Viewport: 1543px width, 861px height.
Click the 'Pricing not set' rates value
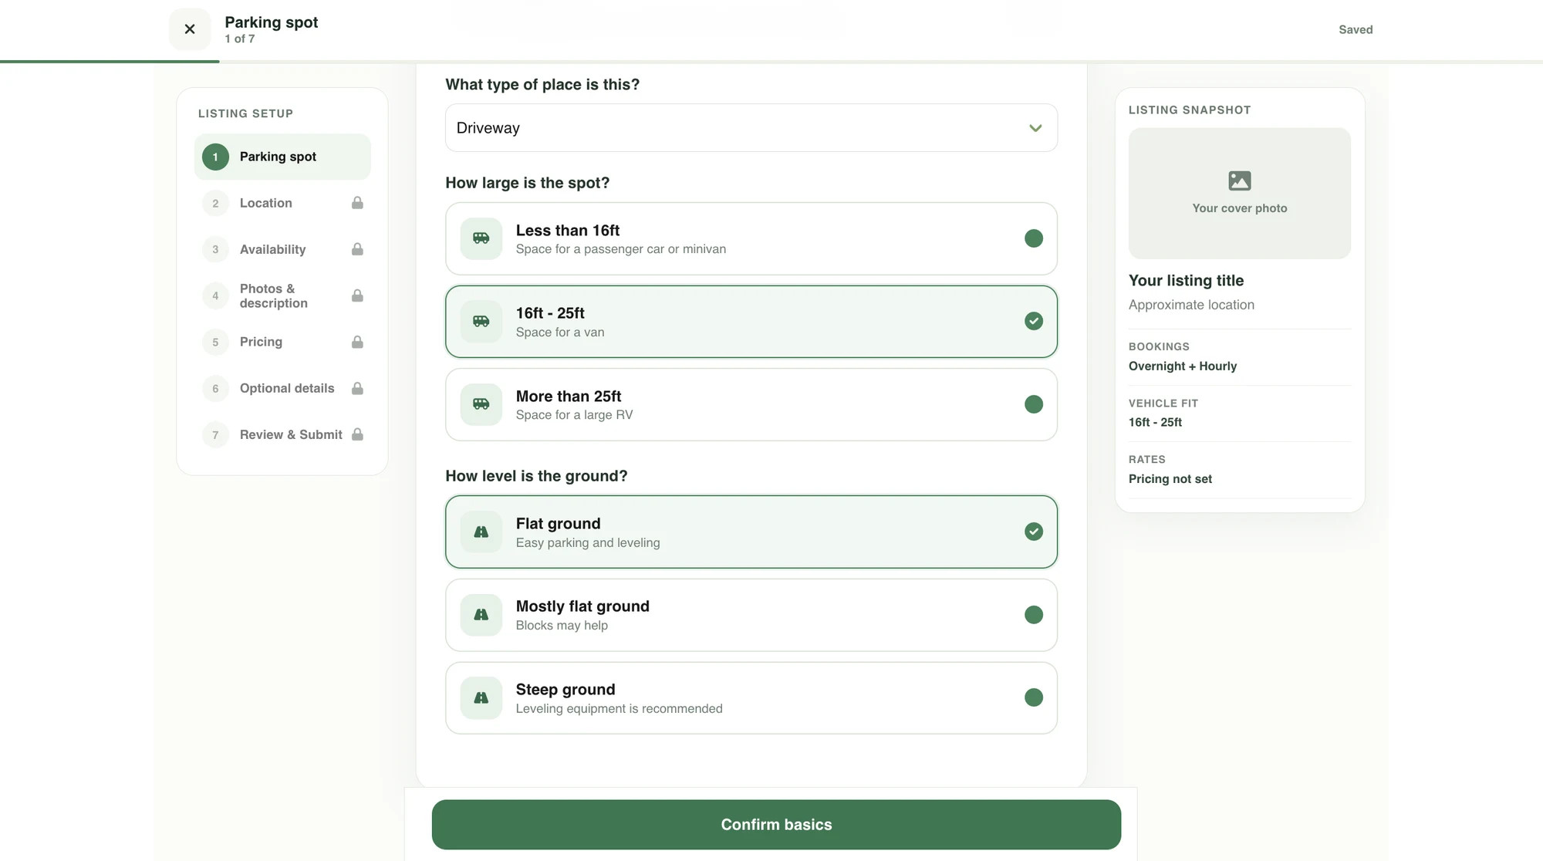1170,479
